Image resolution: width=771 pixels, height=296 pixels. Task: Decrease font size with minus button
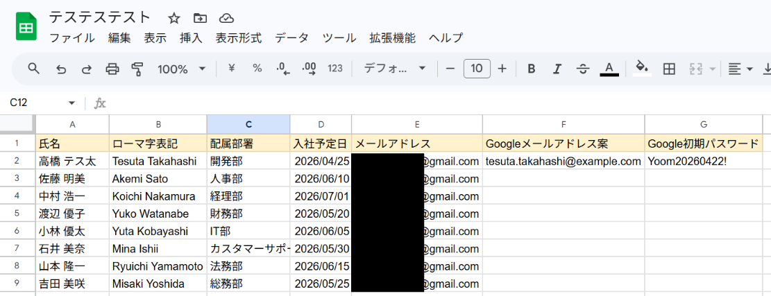tap(450, 69)
